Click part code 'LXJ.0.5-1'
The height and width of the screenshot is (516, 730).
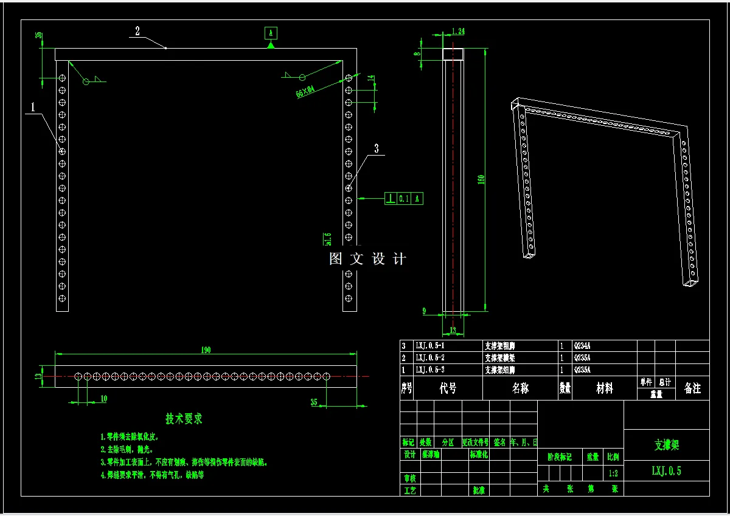pos(429,345)
